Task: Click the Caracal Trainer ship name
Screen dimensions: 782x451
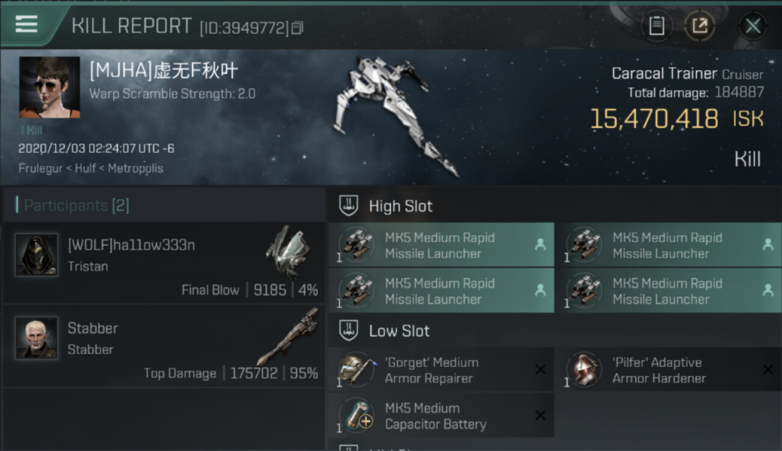Action: (664, 73)
